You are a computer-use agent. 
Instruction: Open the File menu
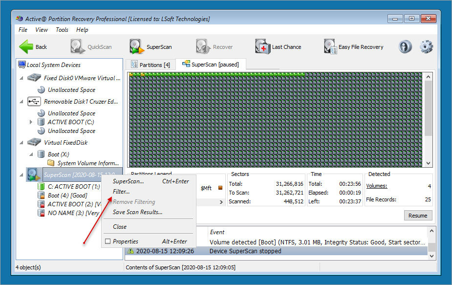23,30
